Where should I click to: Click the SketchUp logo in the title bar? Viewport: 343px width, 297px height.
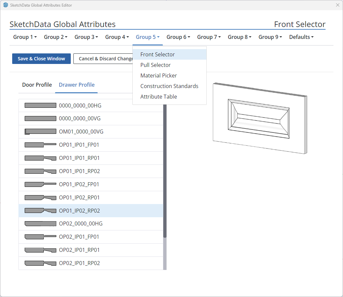point(5,5)
